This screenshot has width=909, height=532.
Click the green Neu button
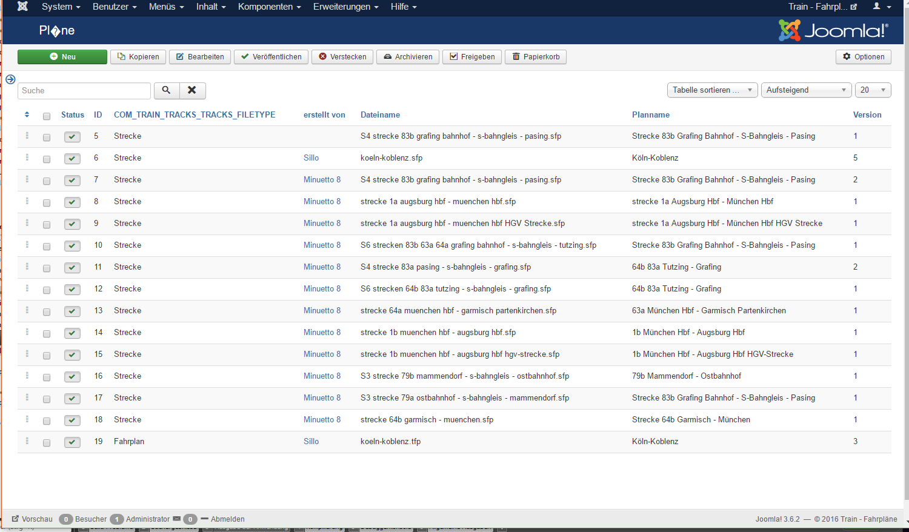[x=62, y=57]
